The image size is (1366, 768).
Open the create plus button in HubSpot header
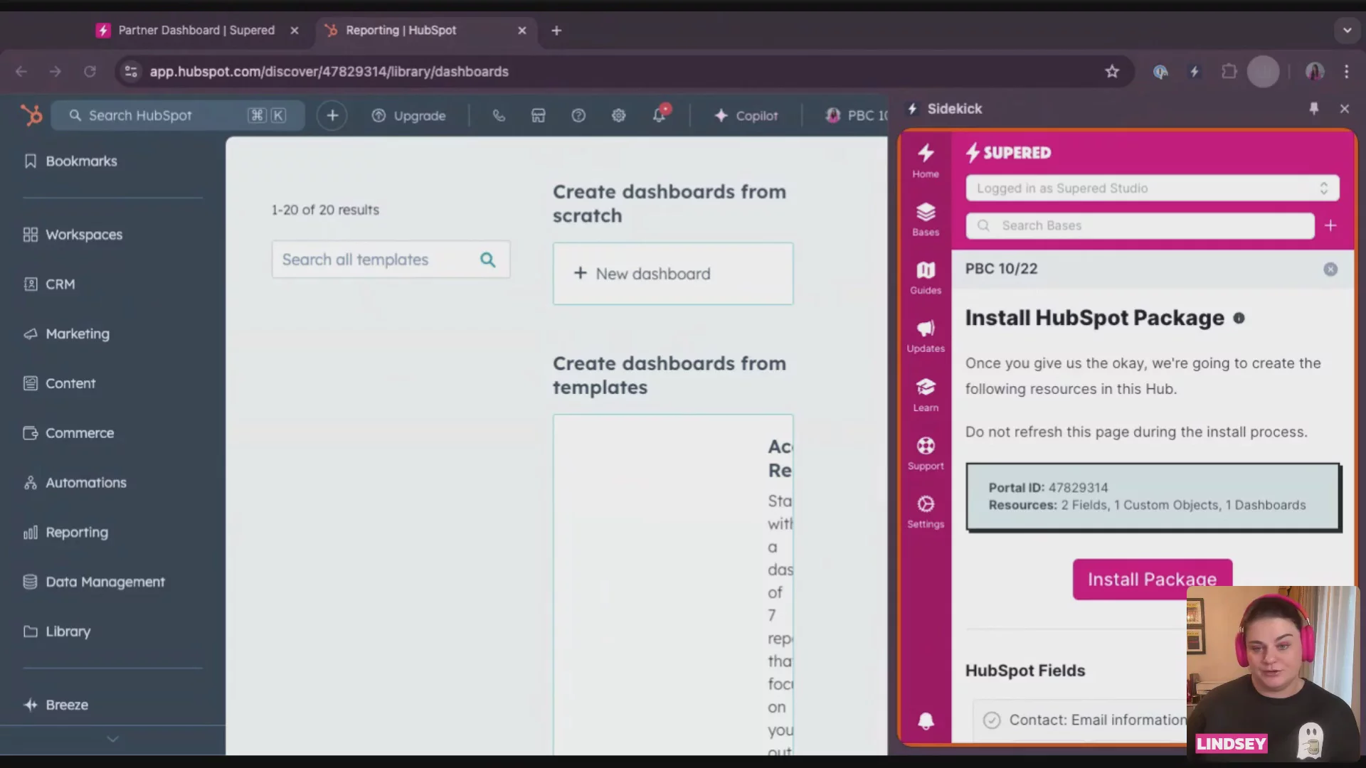pos(332,115)
